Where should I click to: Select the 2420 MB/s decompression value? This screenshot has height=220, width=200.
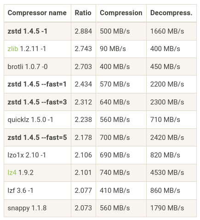pos(167,138)
